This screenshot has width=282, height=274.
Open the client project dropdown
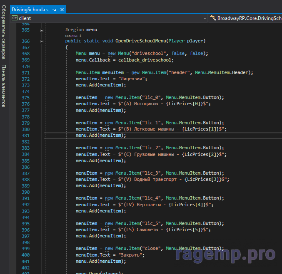pos(205,18)
